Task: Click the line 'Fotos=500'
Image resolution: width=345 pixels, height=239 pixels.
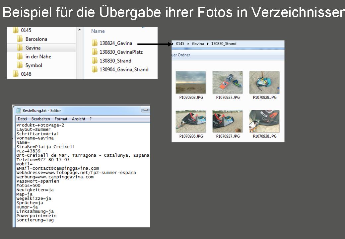Action: pos(29,186)
